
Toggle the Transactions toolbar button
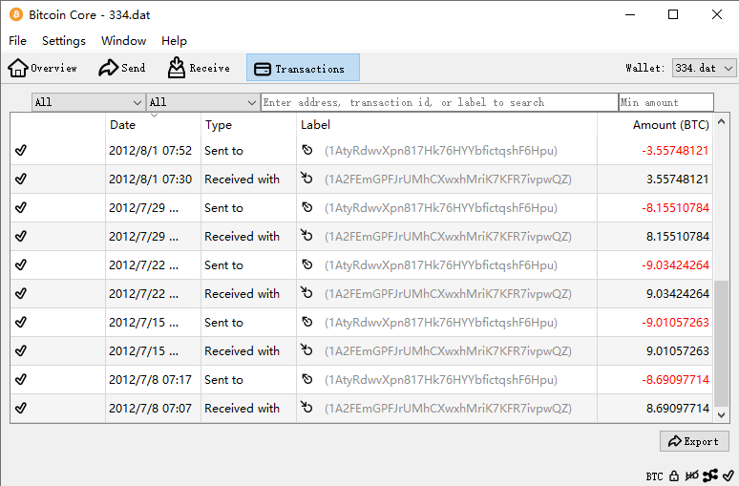point(303,68)
